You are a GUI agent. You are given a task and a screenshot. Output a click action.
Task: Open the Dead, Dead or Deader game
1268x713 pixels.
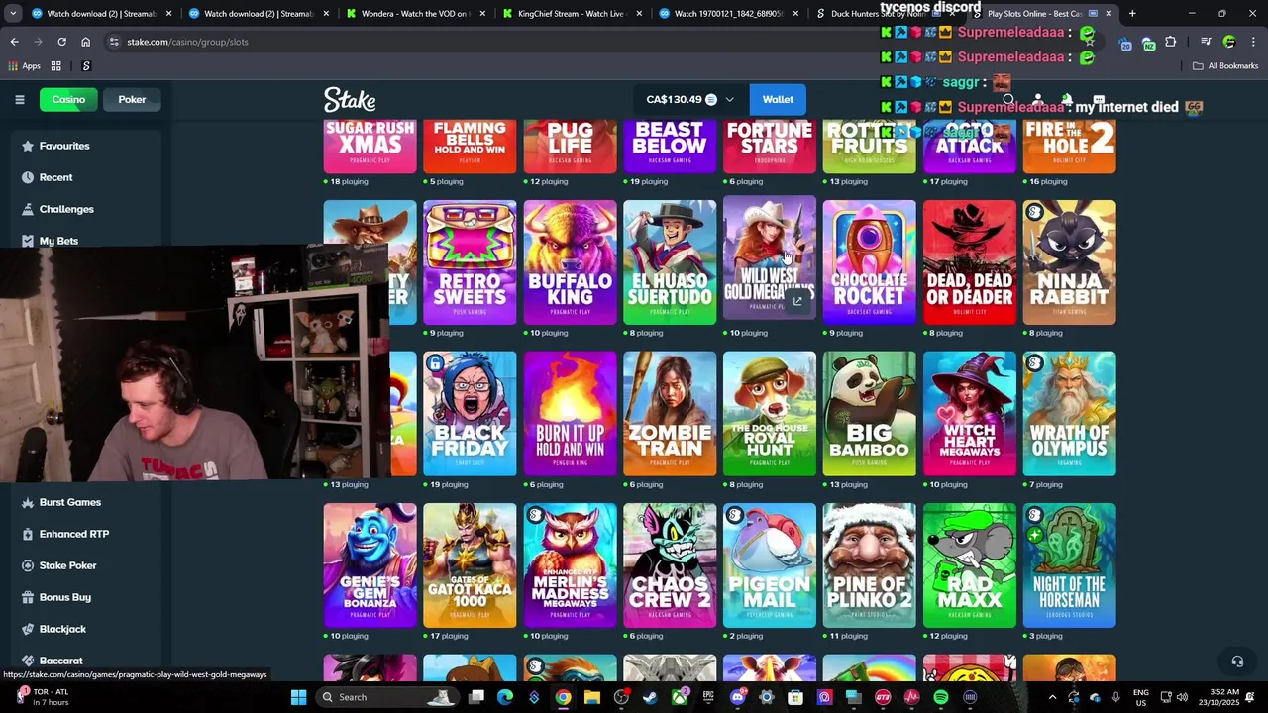[970, 262]
